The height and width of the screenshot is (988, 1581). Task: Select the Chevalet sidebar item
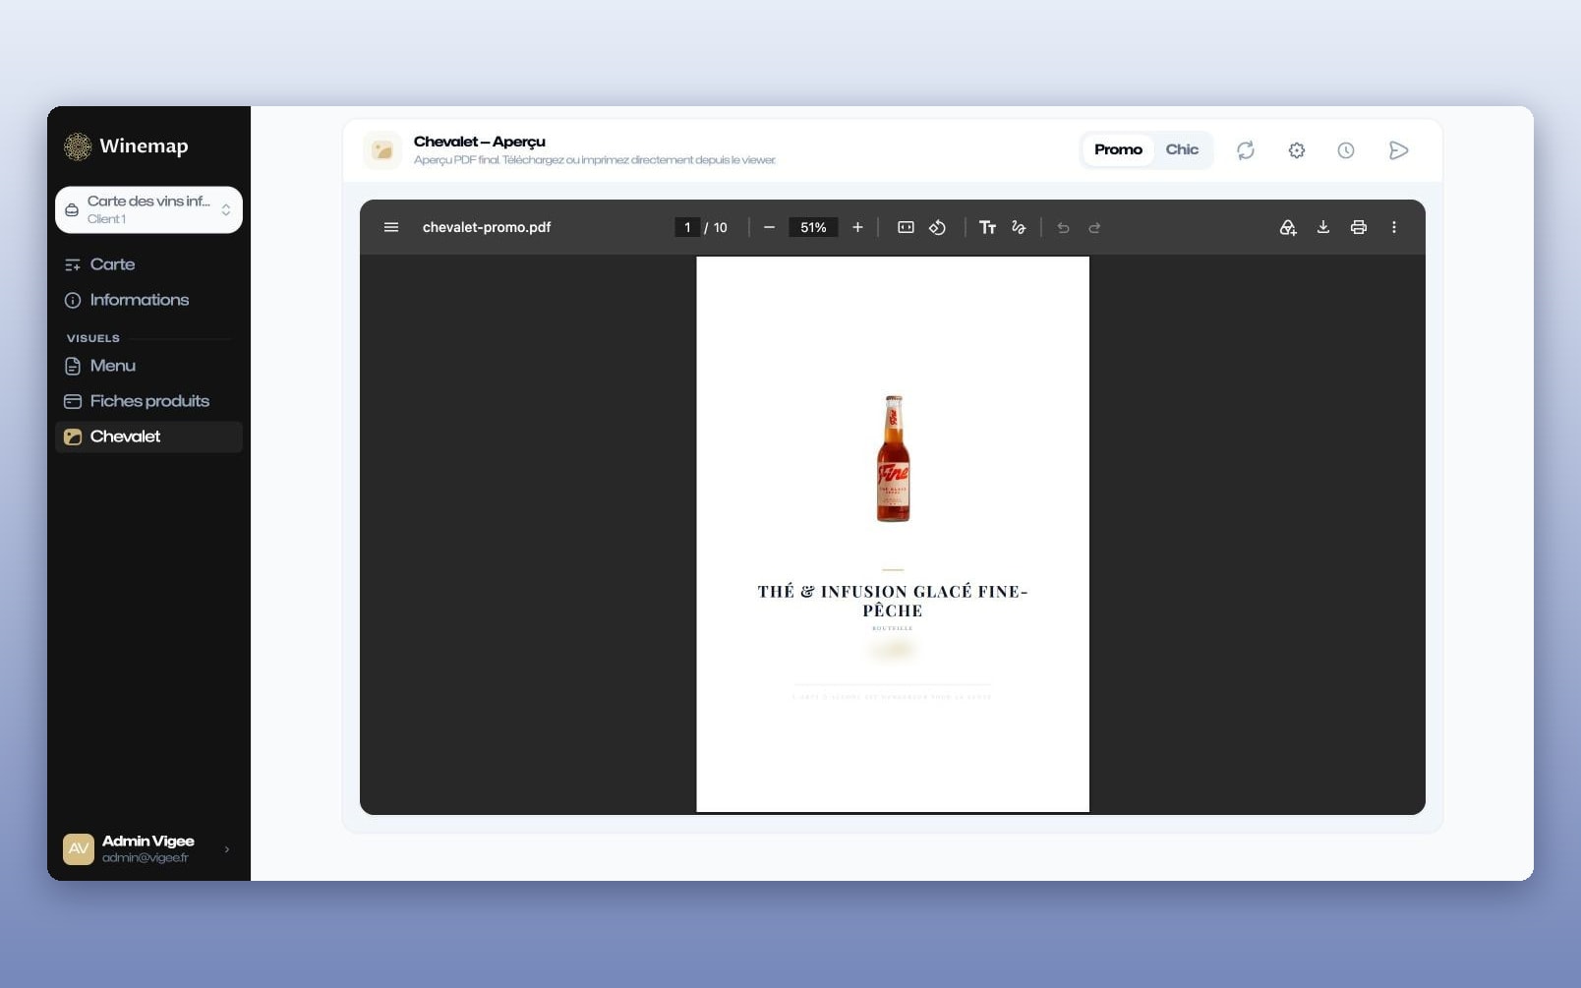[148, 436]
